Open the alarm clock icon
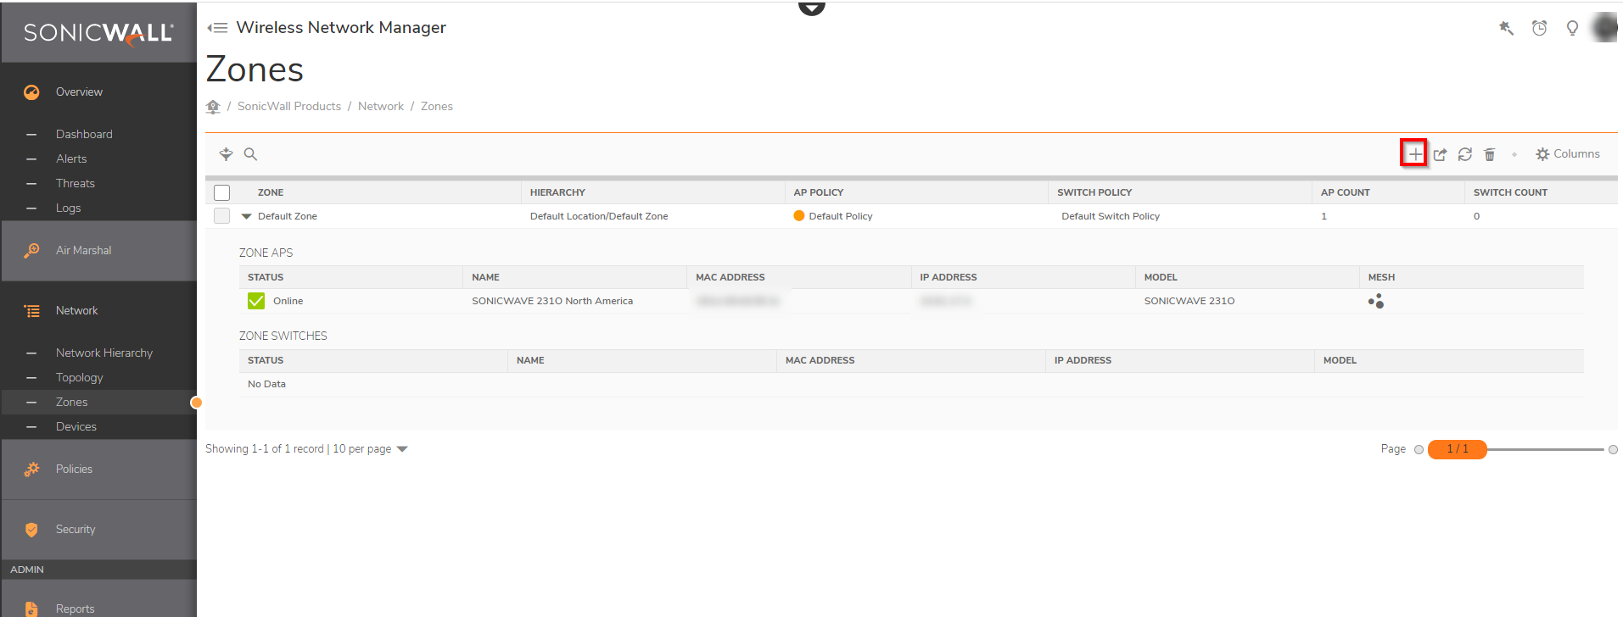The height and width of the screenshot is (617, 1623). point(1539,28)
